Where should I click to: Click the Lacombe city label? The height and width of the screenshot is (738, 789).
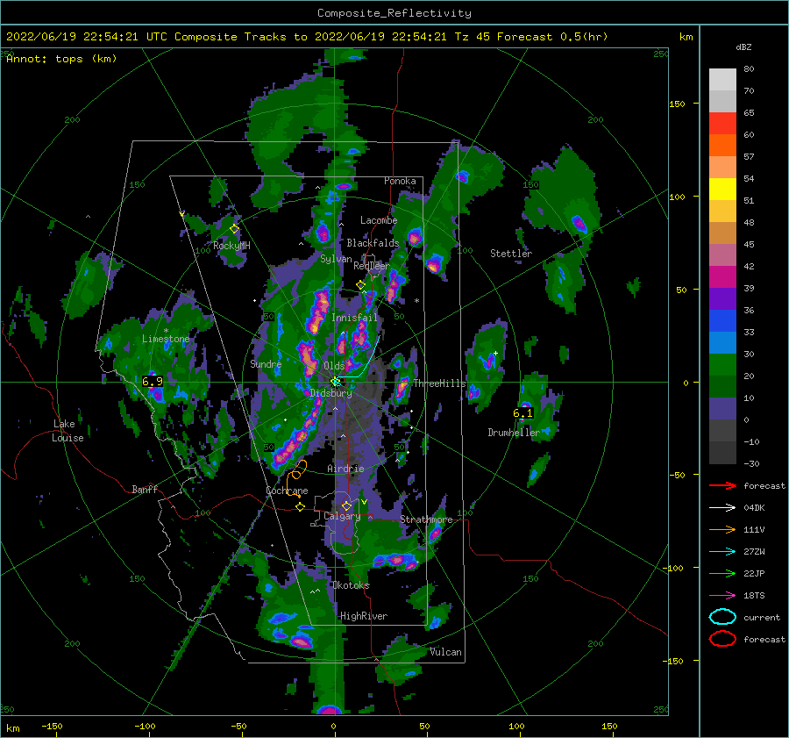[x=379, y=220]
